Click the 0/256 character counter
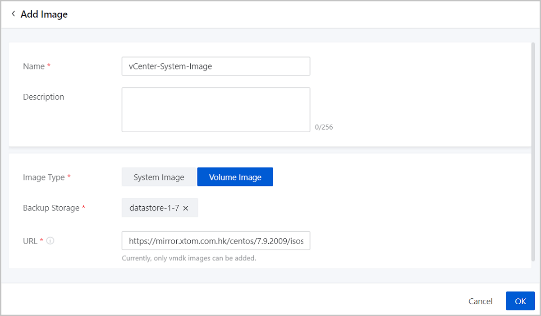 click(324, 127)
